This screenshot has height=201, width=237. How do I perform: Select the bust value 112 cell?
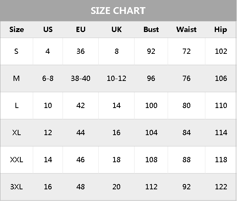click(151, 187)
